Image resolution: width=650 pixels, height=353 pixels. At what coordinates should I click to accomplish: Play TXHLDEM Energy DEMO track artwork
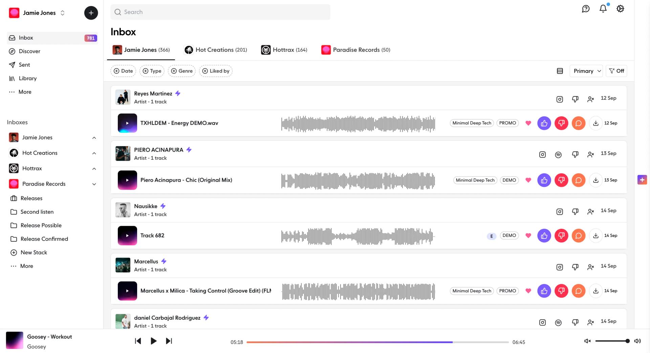pyautogui.click(x=127, y=123)
